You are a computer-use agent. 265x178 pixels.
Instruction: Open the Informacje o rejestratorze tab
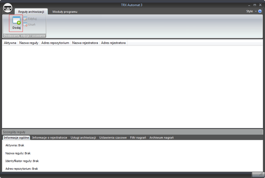click(x=50, y=138)
